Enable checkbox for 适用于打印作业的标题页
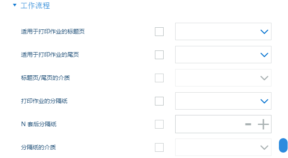The height and width of the screenshot is (158, 288). tap(159, 31)
